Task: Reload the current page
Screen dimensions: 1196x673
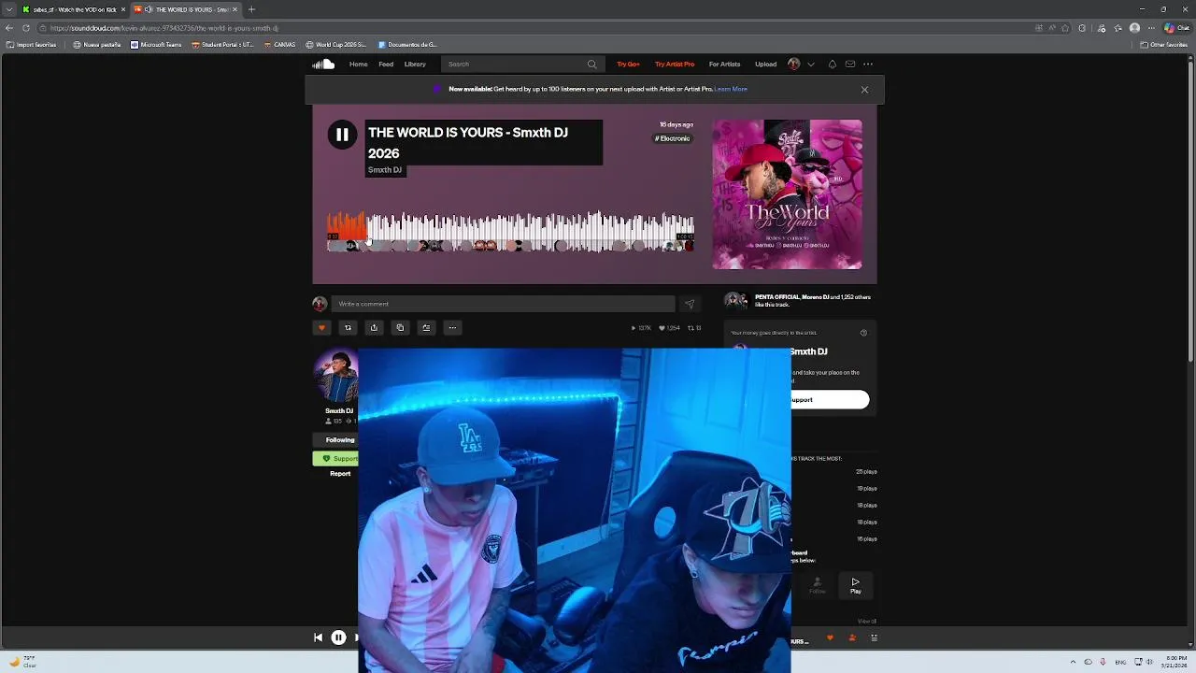Action: point(26,28)
